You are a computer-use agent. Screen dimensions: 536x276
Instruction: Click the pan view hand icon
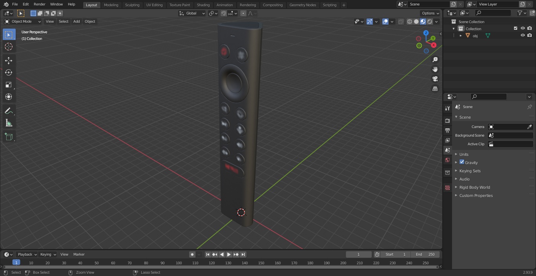point(435,69)
